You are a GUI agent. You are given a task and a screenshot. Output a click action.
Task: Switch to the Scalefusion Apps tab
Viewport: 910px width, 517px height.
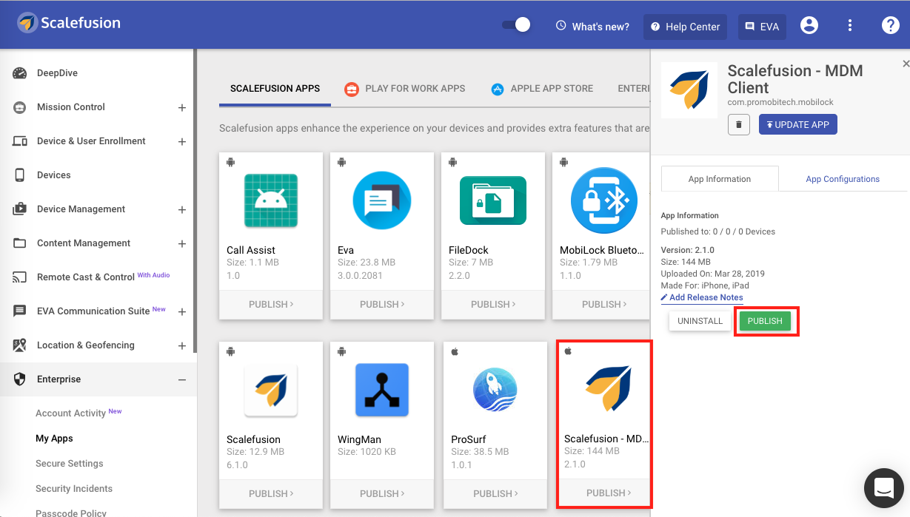point(275,88)
